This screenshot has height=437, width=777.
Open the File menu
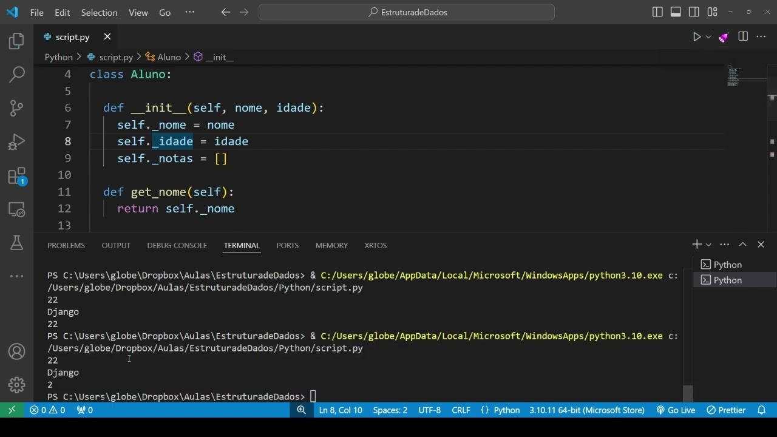coord(36,12)
